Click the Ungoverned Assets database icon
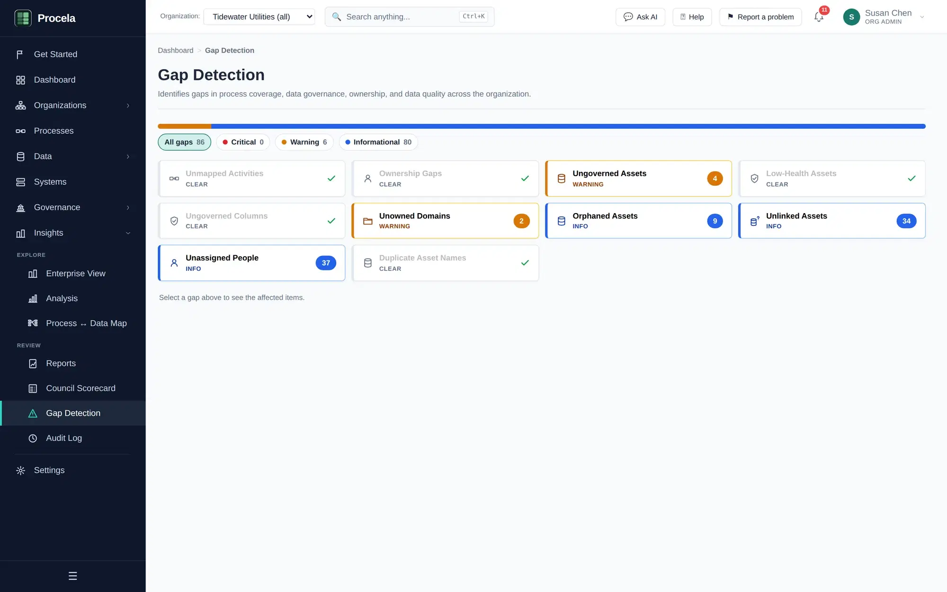Image resolution: width=947 pixels, height=592 pixels. tap(562, 179)
